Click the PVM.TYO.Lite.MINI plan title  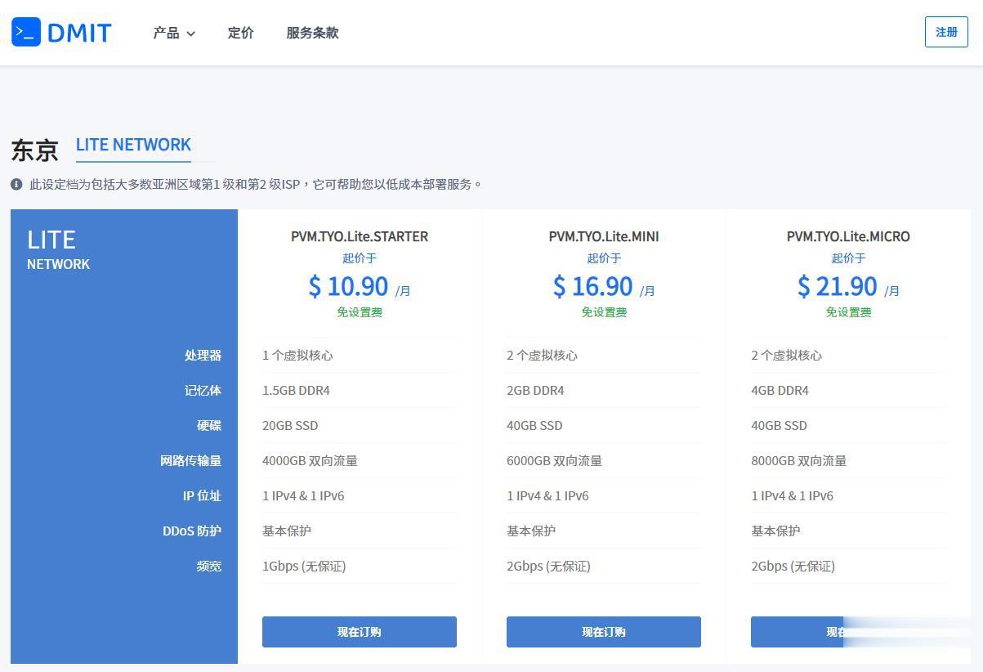point(604,236)
